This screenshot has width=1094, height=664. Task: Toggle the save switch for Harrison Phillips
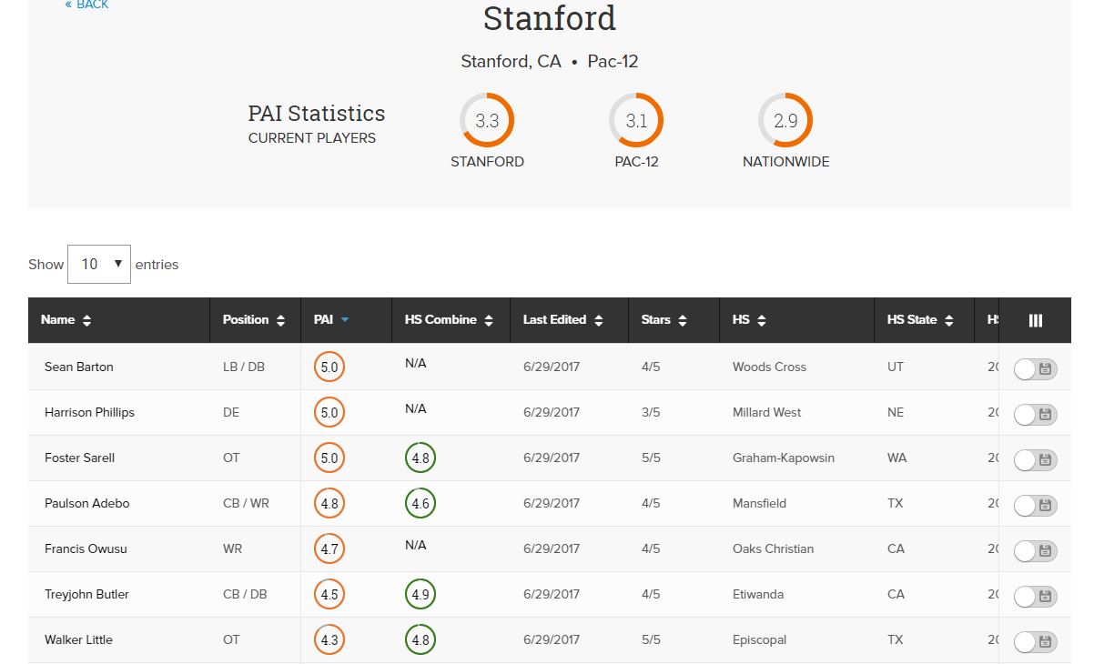(1036, 414)
